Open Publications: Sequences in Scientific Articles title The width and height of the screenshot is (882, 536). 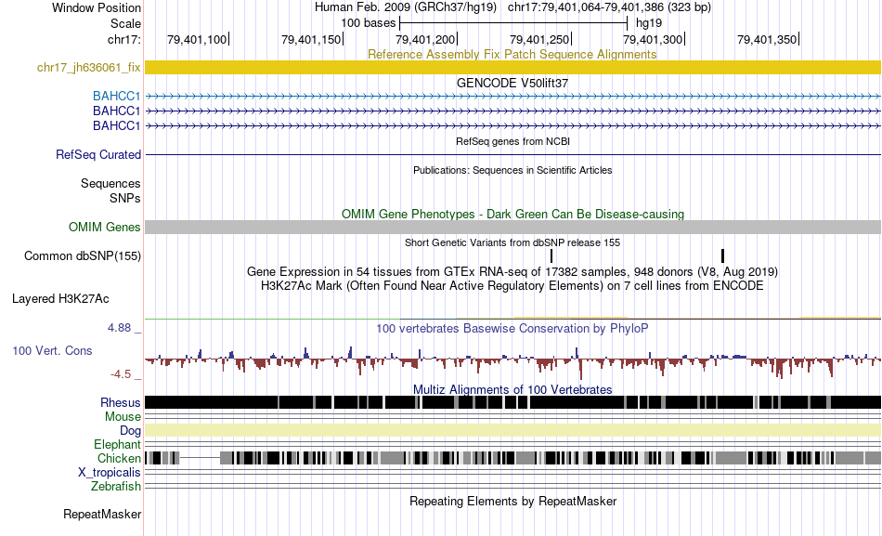pyautogui.click(x=512, y=170)
